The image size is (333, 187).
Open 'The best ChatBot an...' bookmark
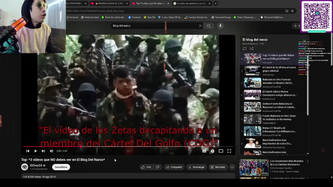[272, 17]
